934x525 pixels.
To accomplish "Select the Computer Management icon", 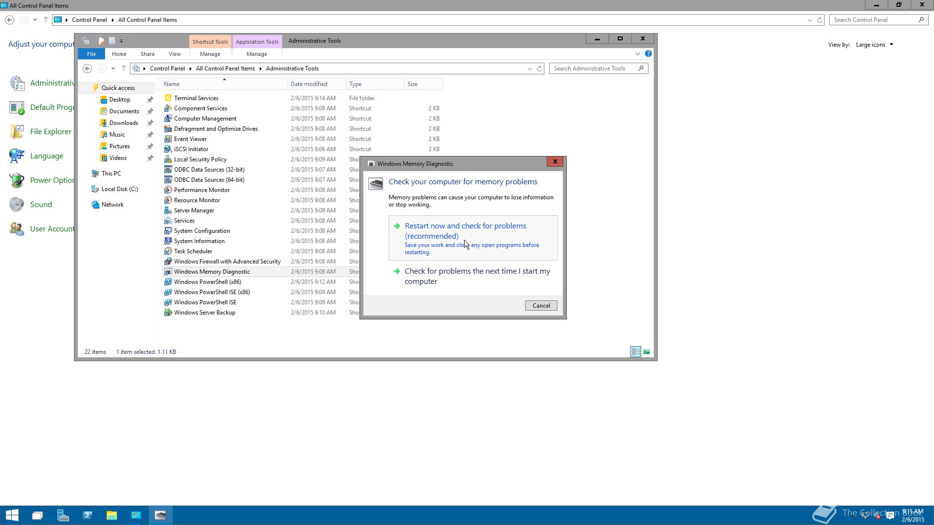I will [x=168, y=119].
